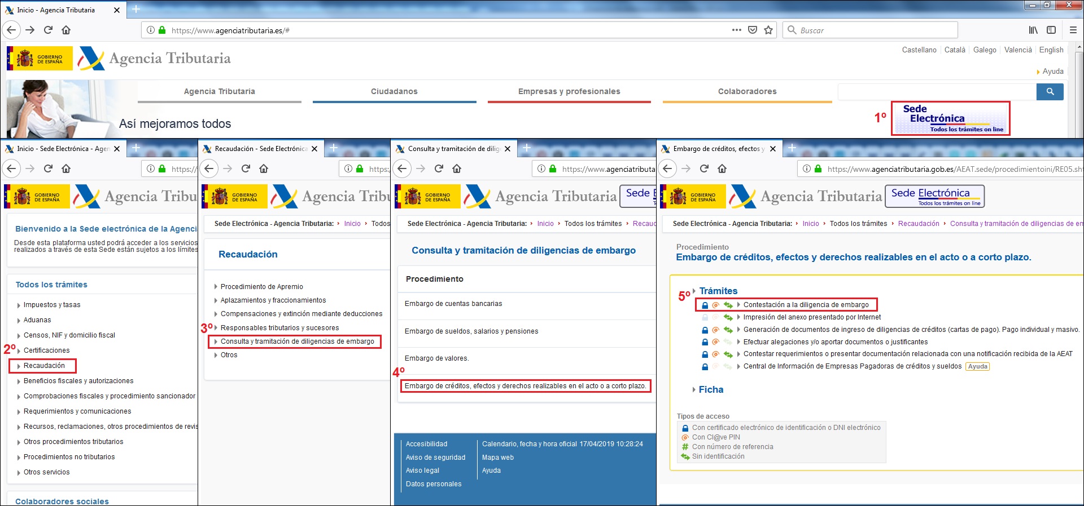Image resolution: width=1084 pixels, height=506 pixels.
Task: Open new tab plus in top window
Action: [x=136, y=9]
